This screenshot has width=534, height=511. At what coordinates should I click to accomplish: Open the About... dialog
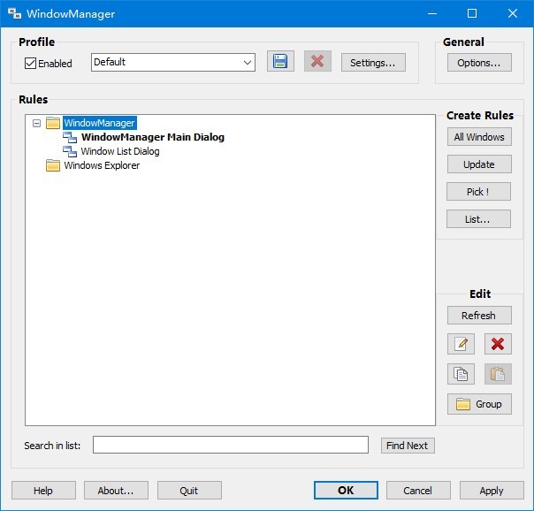pyautogui.click(x=116, y=491)
